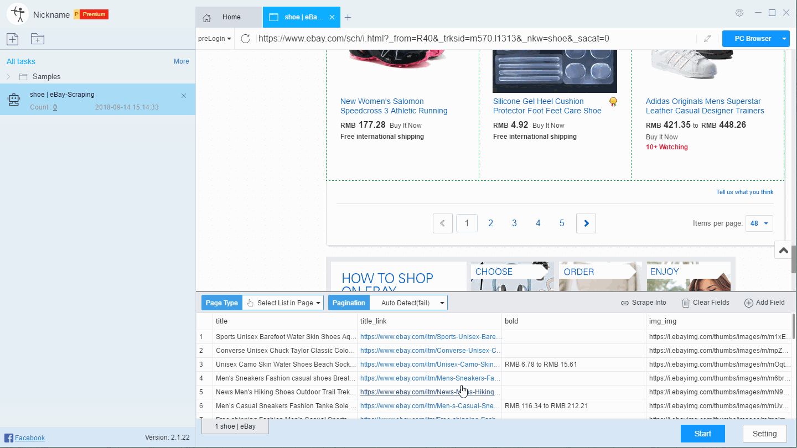
Task: Click Clear Fields
Action: (x=705, y=303)
